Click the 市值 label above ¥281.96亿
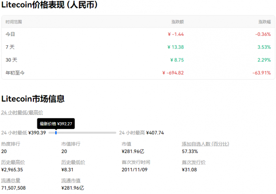The width and height of the screenshot is (276, 194). click(x=127, y=144)
